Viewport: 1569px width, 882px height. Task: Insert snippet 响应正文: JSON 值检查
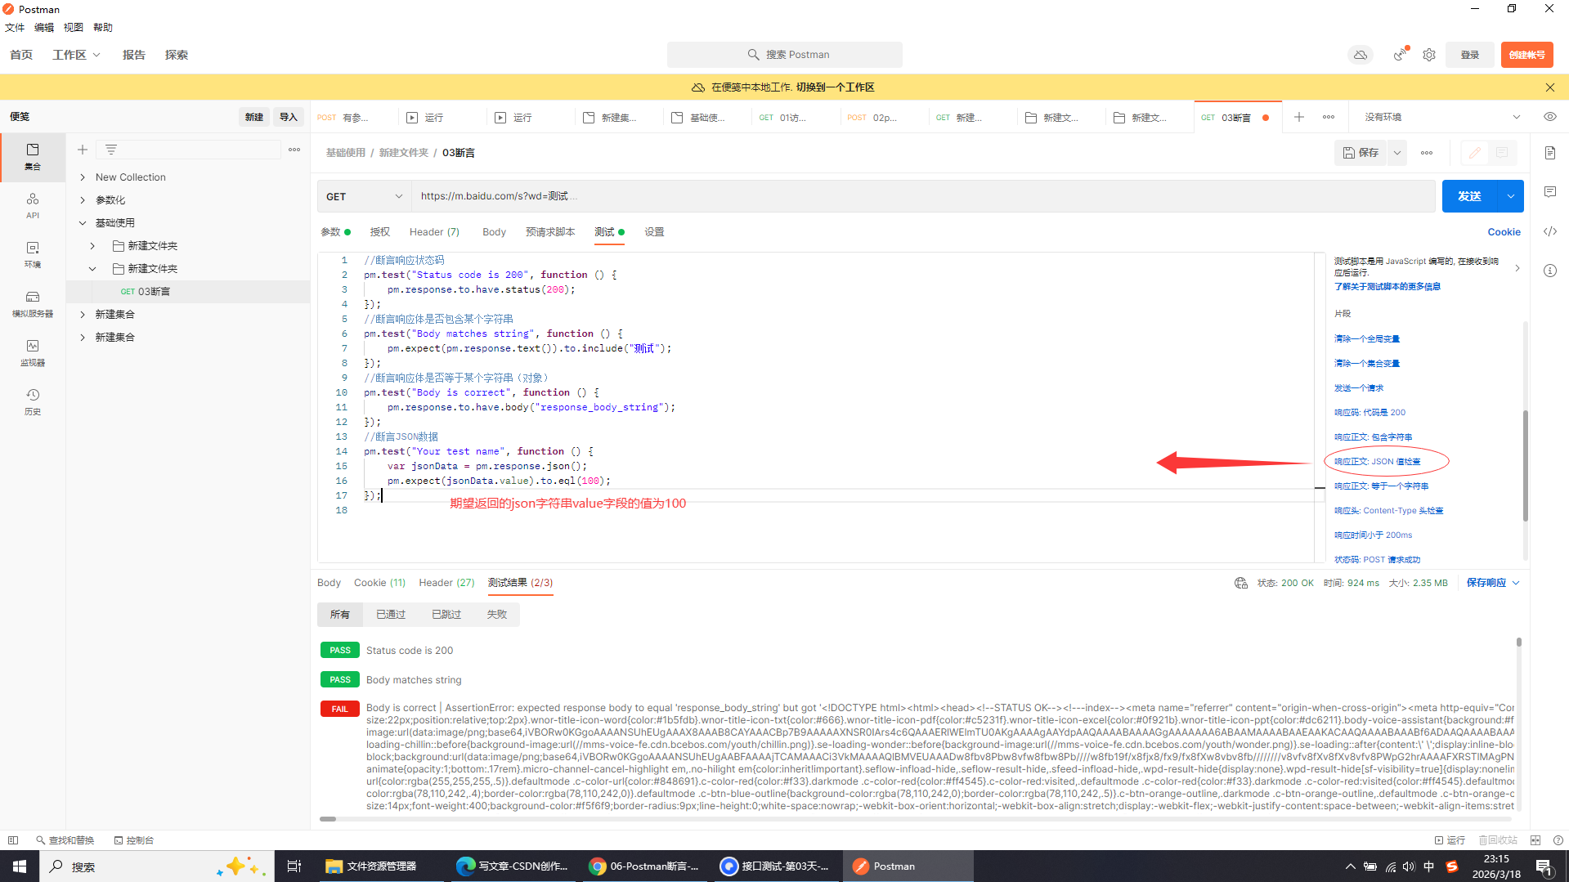pos(1378,462)
